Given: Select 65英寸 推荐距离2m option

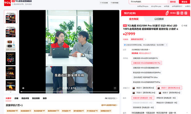Looking at the screenshot, I should 170,93.
